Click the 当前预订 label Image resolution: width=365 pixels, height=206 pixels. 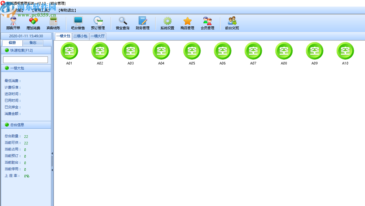[x=13, y=156]
